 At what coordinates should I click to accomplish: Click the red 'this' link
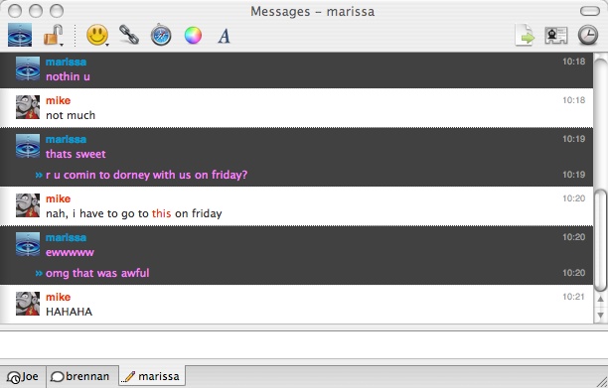161,213
